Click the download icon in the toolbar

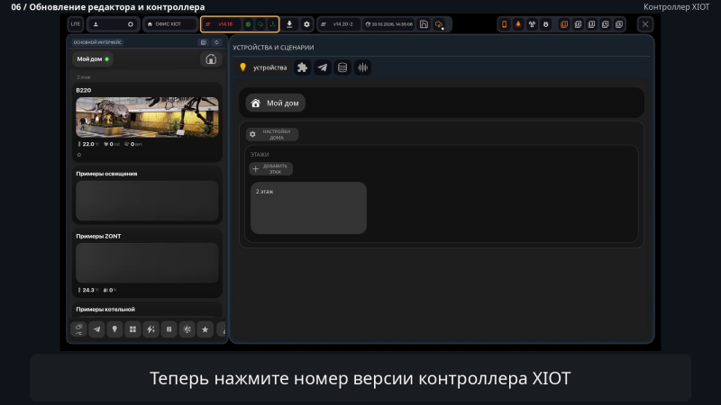click(289, 24)
